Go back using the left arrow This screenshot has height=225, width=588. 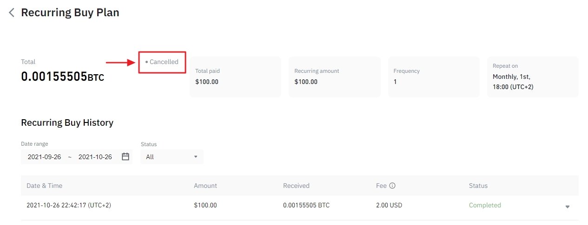pos(12,13)
